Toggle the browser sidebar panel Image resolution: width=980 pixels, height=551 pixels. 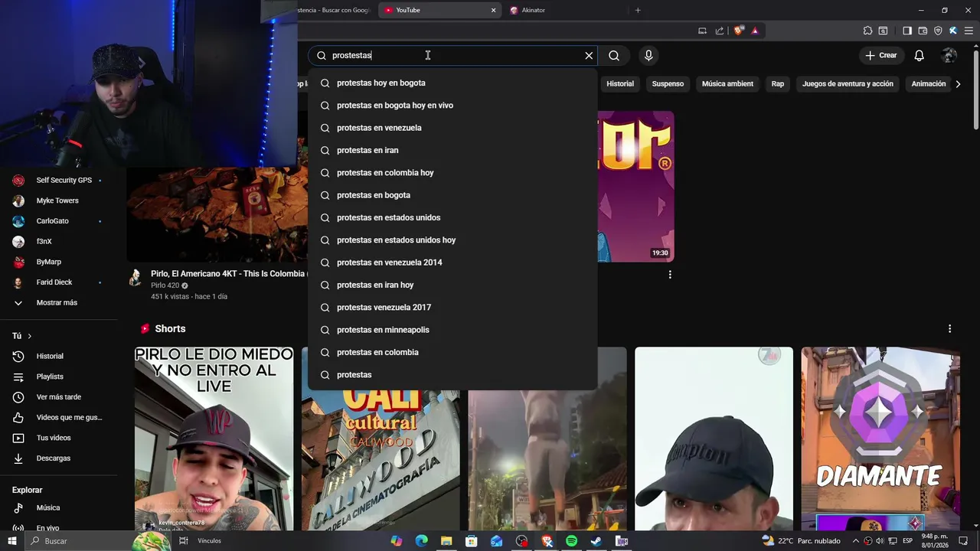907,31
